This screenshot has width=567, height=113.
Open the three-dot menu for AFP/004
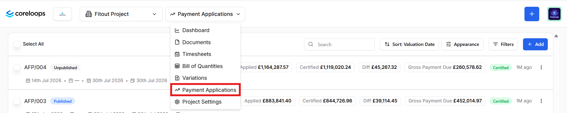[541, 67]
